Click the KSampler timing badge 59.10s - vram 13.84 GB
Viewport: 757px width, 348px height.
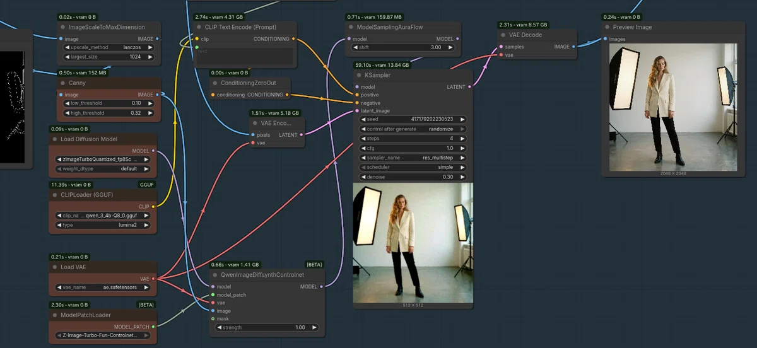pos(382,65)
